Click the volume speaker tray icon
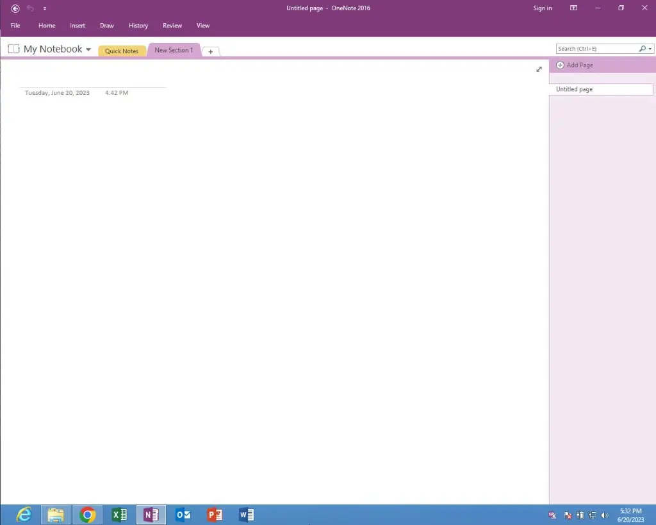Screen dimensions: 656x525 pos(605,515)
